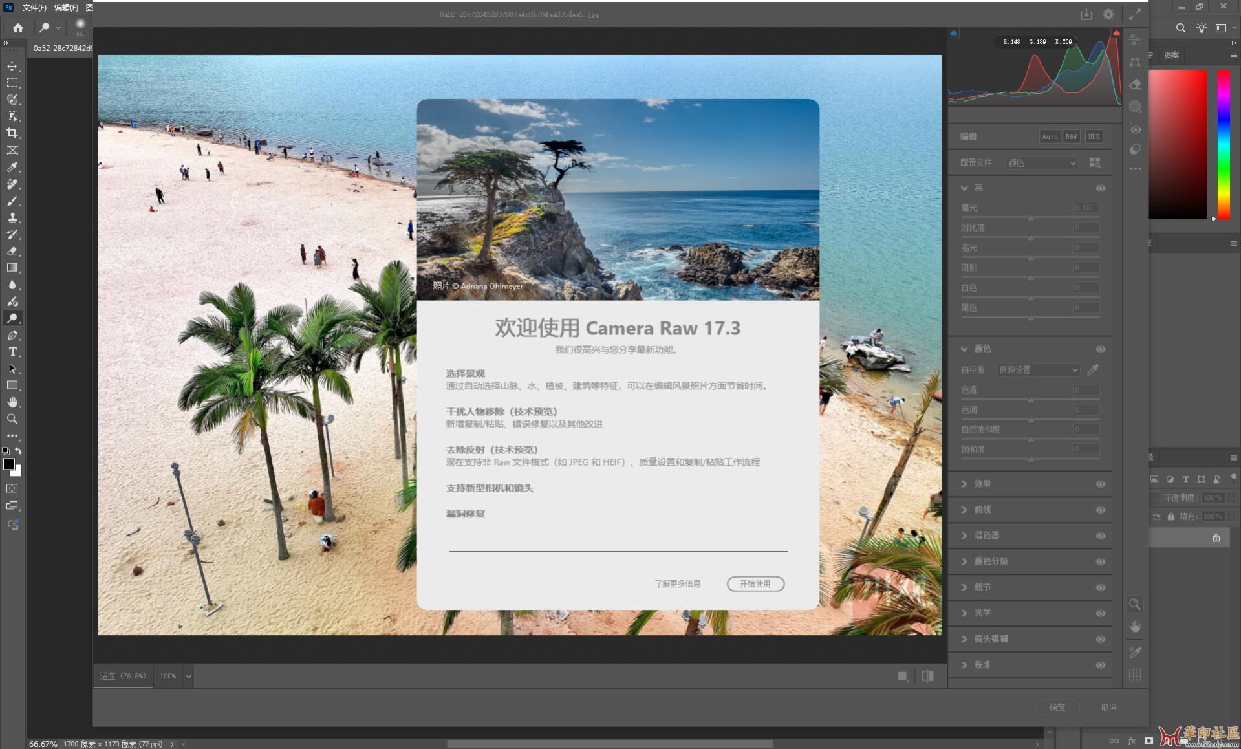Switch to the 图案 panel tab
Image resolution: width=1241 pixels, height=749 pixels.
(x=1172, y=55)
